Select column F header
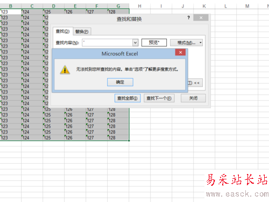The image size is (269, 202). tap(96, 6)
